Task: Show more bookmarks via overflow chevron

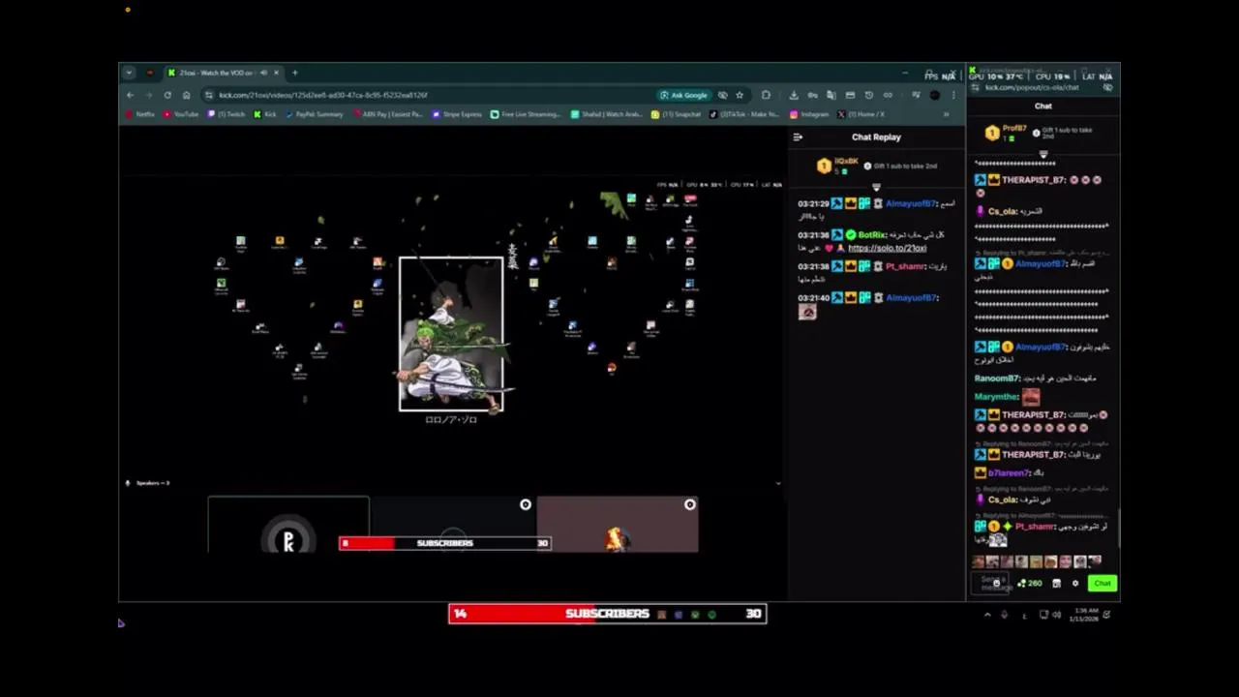Action: tap(947, 114)
